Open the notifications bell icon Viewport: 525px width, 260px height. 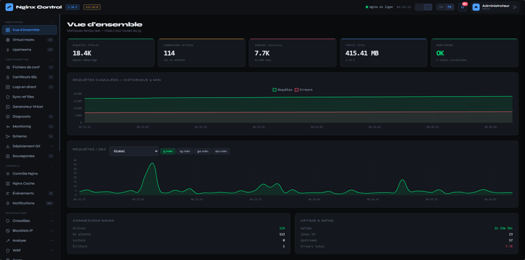coord(462,7)
